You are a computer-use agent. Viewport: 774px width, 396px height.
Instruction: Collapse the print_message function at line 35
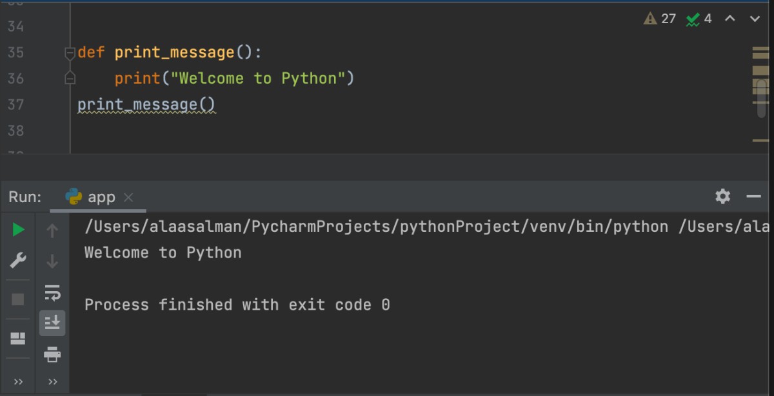[x=70, y=53]
